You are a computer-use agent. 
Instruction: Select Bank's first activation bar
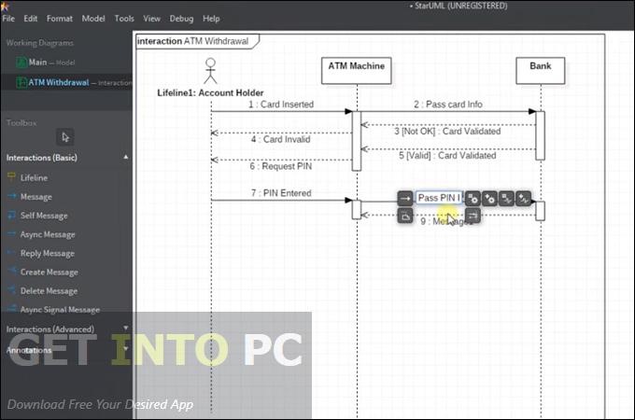[541, 135]
